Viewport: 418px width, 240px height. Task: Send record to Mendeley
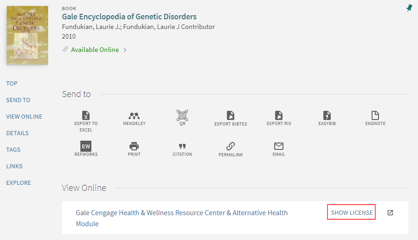coord(134,115)
